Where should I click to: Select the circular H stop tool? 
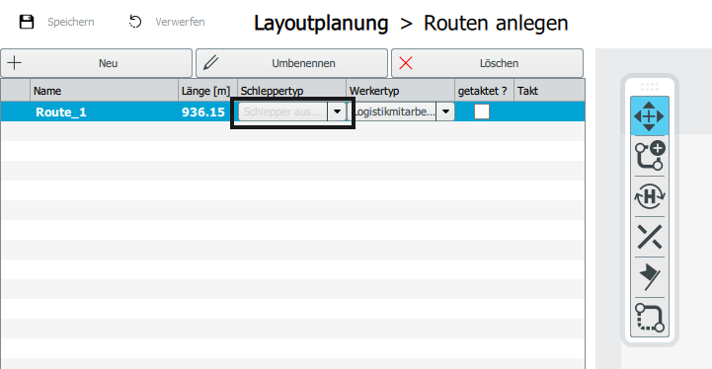coord(650,196)
